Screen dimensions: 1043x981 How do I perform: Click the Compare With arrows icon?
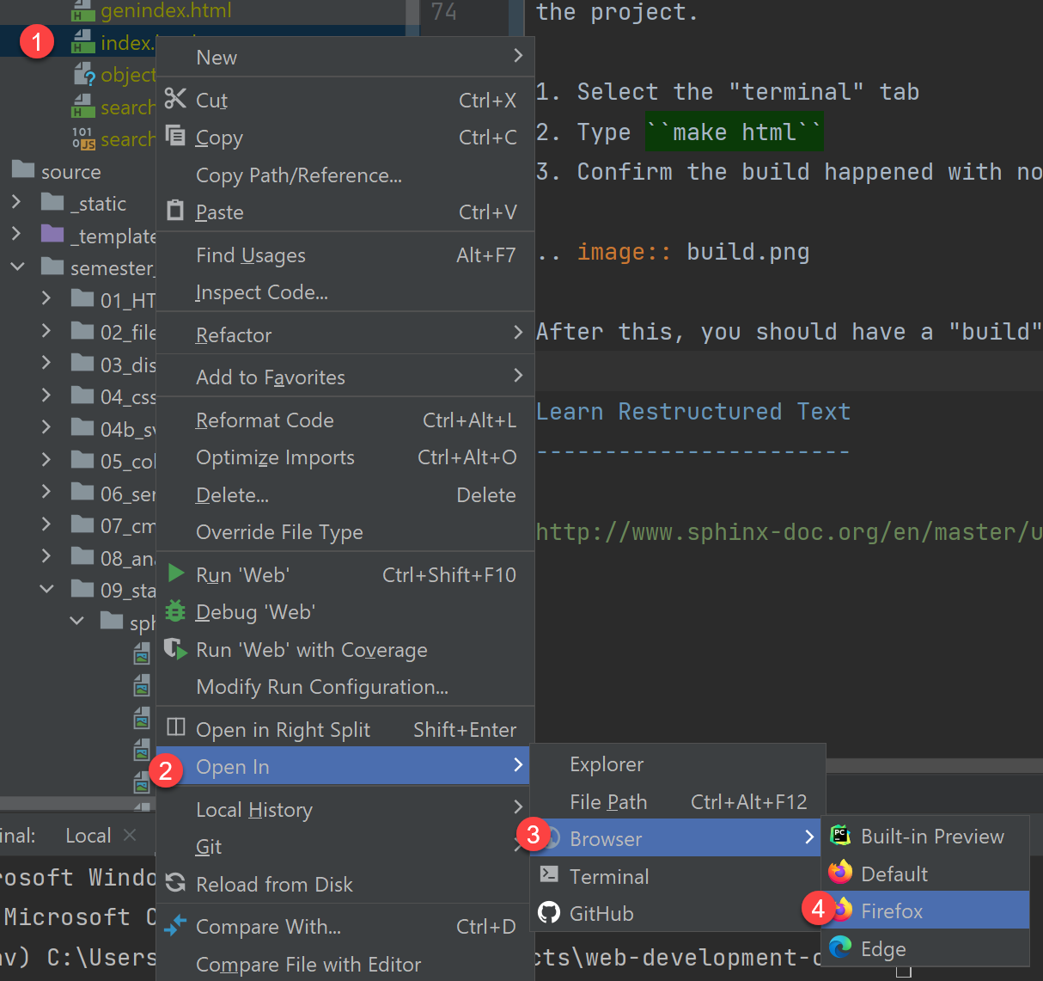pos(175,925)
